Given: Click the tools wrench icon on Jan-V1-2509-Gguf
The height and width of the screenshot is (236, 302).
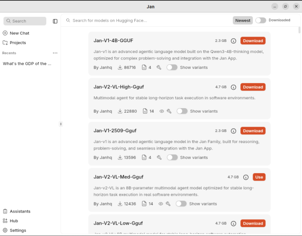Looking at the screenshot, I should pos(159,158).
